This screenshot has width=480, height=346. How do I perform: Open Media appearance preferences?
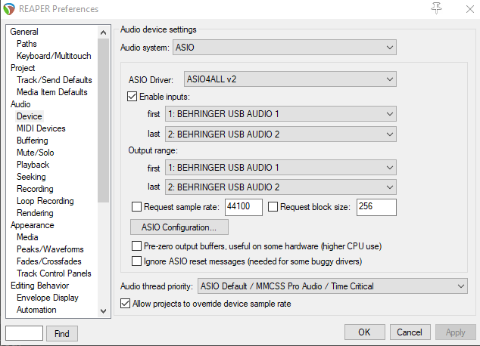tap(27, 237)
